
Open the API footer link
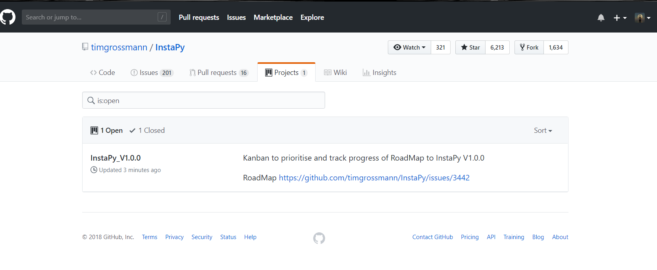(491, 237)
